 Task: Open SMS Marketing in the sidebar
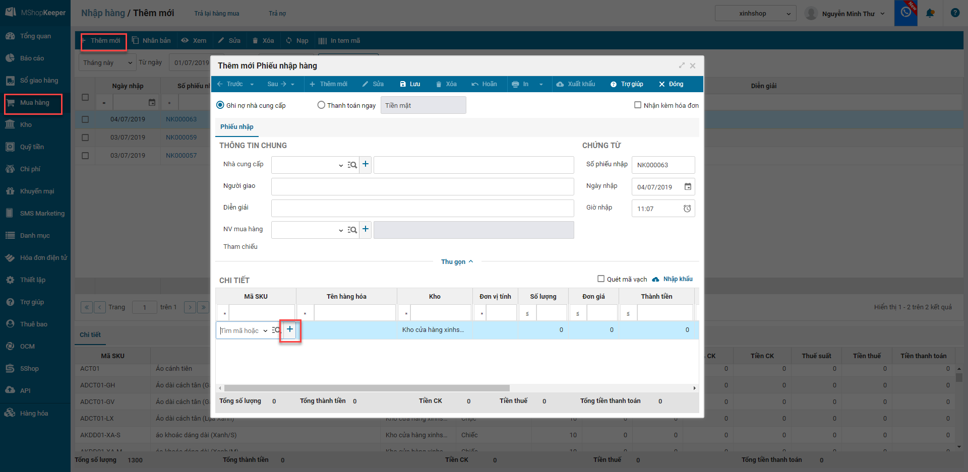[35, 214]
